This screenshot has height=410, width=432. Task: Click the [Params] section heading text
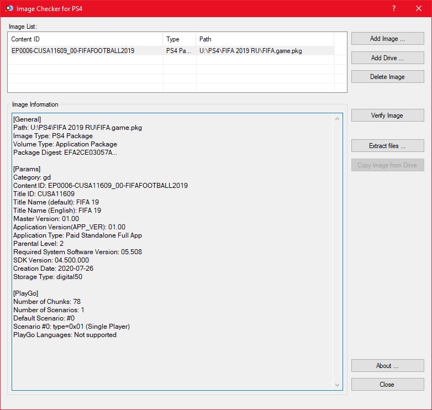27,169
